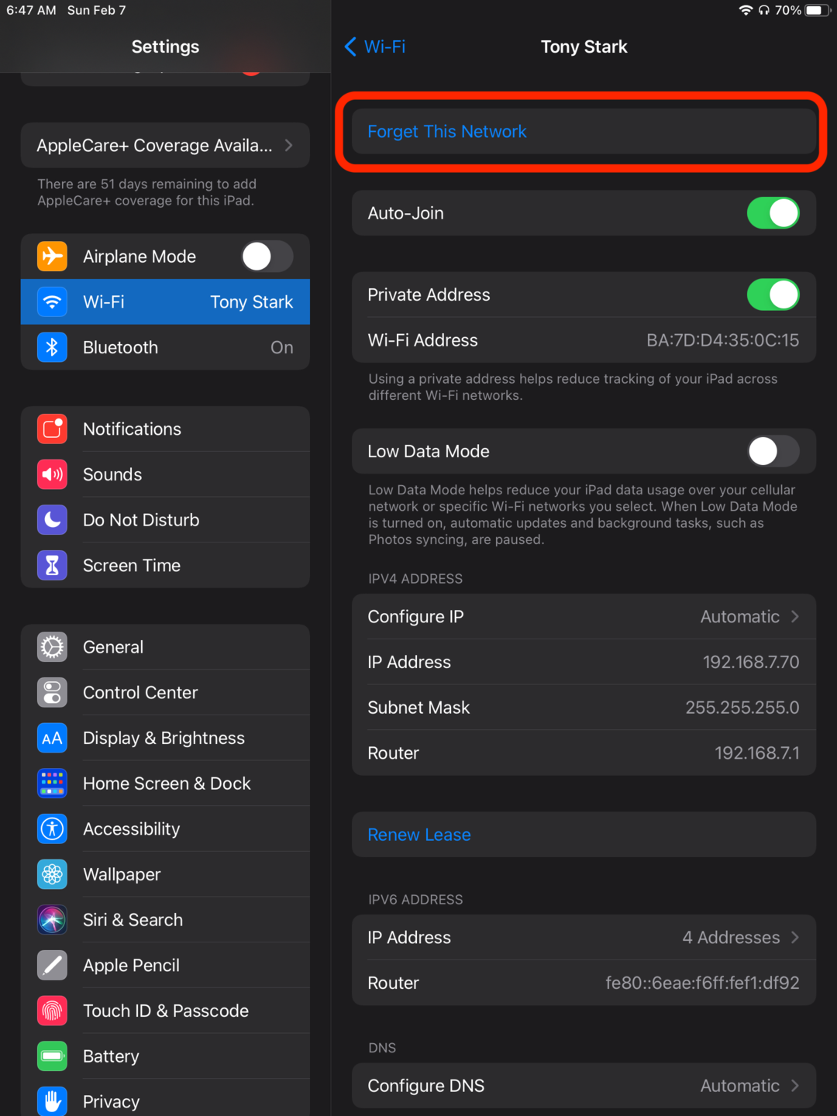Tap the 6:47 AM clock
This screenshot has height=1116, width=837.
tap(31, 10)
